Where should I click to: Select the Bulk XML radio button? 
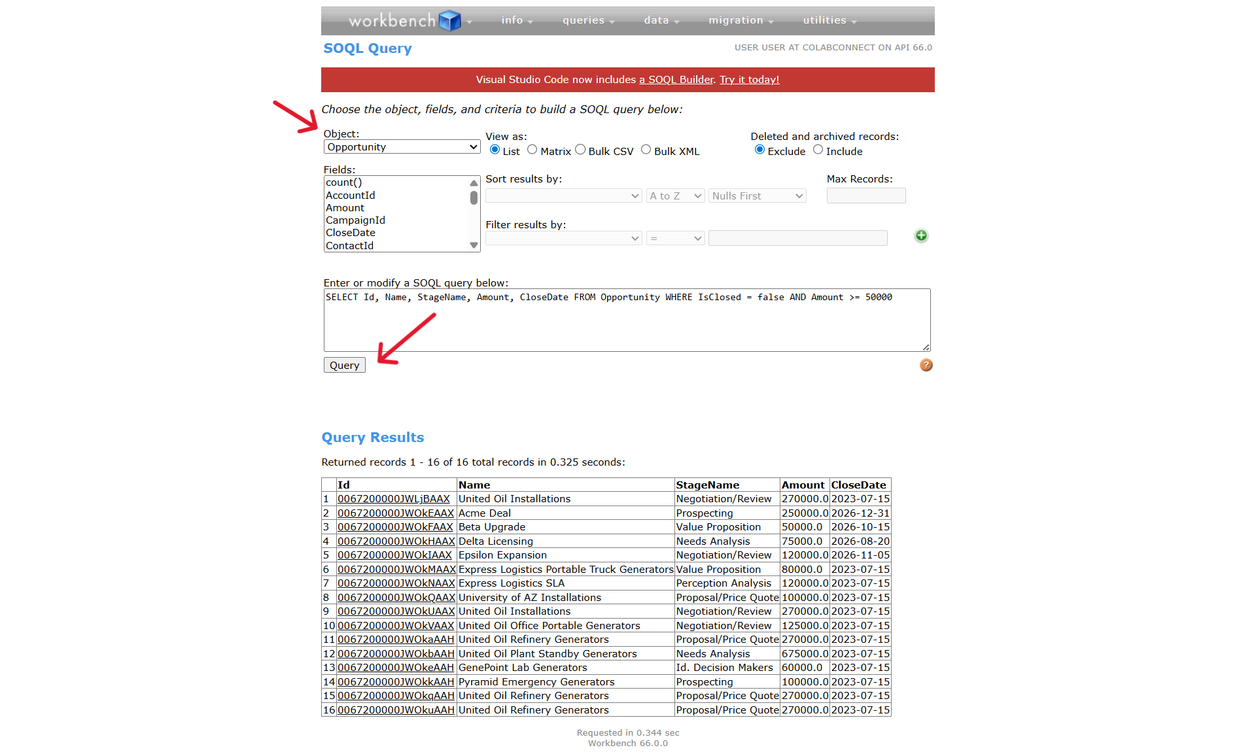click(x=646, y=150)
